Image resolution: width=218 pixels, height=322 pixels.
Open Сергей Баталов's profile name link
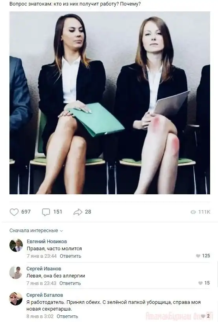click(45, 295)
